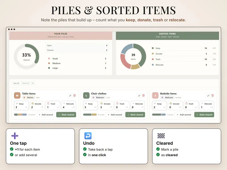Add one to Donate in Table items
The image size is (227, 170).
click(37, 105)
